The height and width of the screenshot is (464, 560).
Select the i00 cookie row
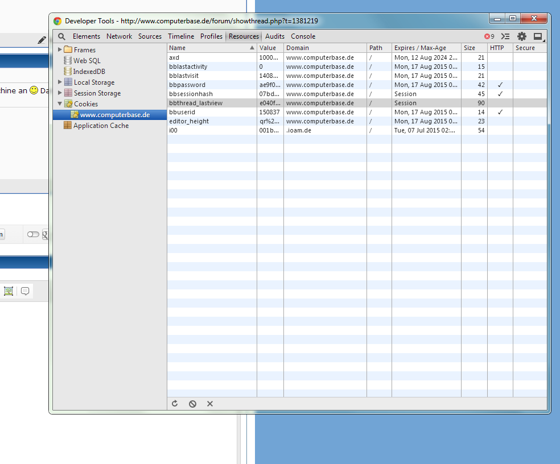coord(357,130)
